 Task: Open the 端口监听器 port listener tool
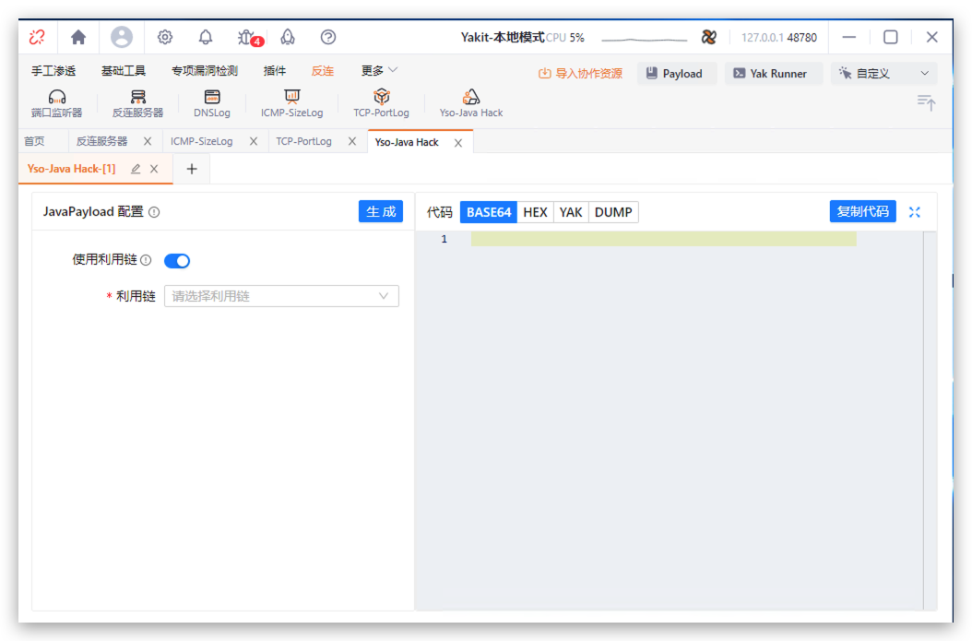[56, 102]
